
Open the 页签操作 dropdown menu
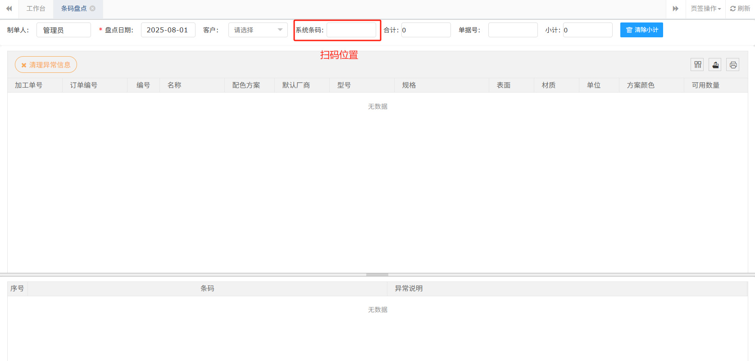pyautogui.click(x=705, y=9)
